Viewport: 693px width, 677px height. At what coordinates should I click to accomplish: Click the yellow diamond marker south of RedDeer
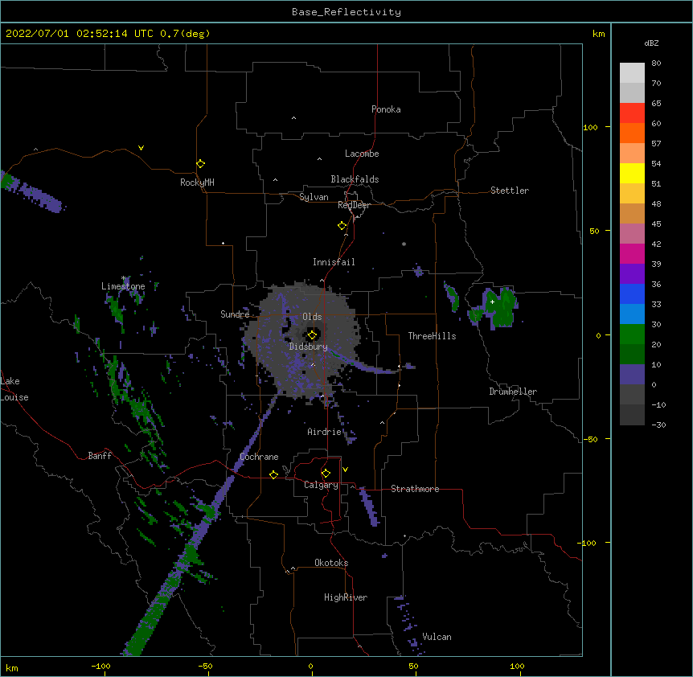pos(342,226)
